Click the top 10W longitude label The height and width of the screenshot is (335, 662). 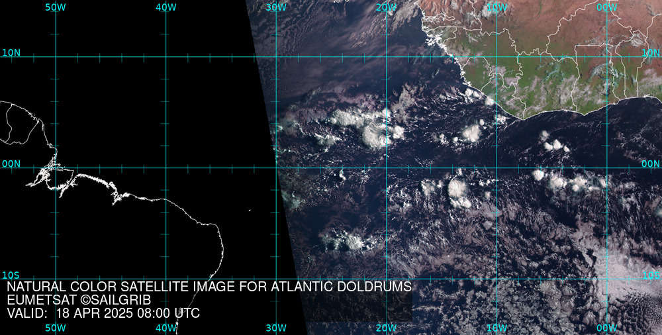(496, 7)
